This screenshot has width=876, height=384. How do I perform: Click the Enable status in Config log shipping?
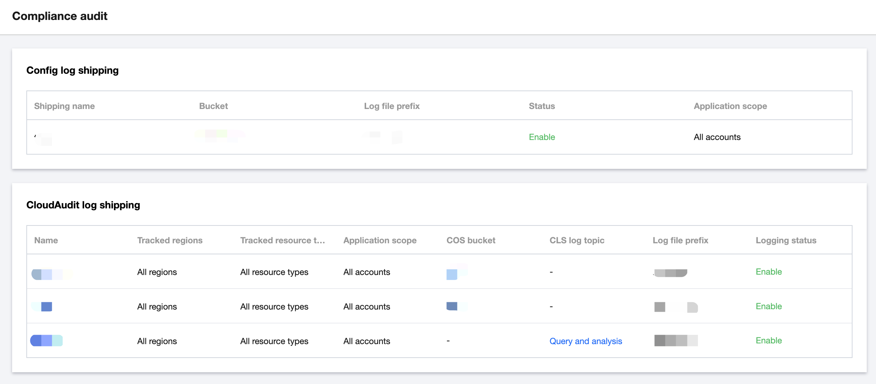point(542,137)
